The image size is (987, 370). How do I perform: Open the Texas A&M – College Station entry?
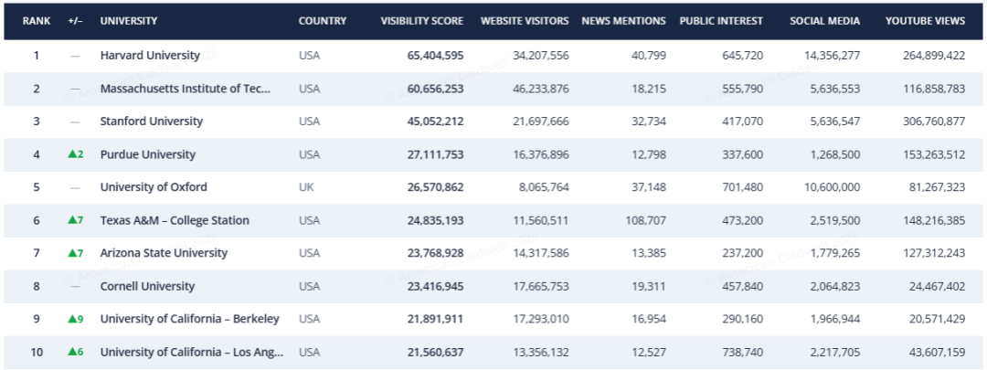175,220
